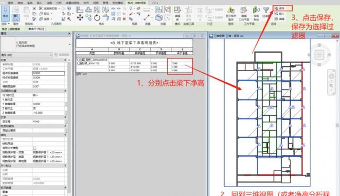Image resolution: width=340 pixels, height=196 pixels.
Task: Click the Create Assembly icon
Action: (x=159, y=10)
